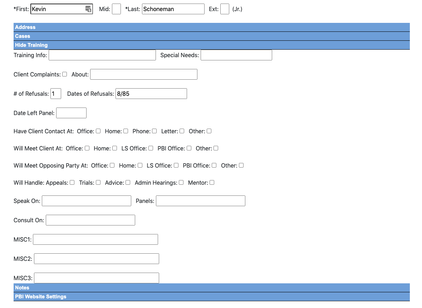
Task: Click the Special Needs input box
Action: [x=236, y=55]
